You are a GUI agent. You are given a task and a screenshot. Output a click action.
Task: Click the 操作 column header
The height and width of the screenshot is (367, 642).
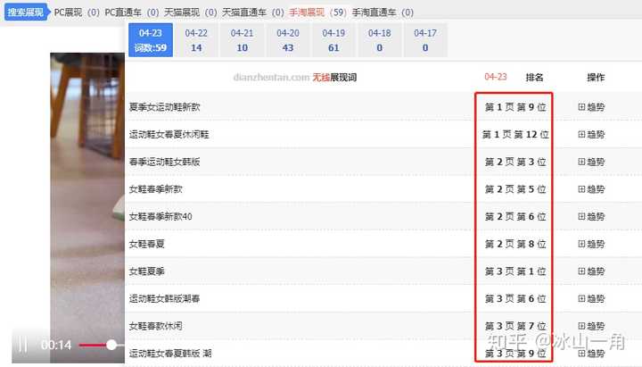pyautogui.click(x=596, y=77)
